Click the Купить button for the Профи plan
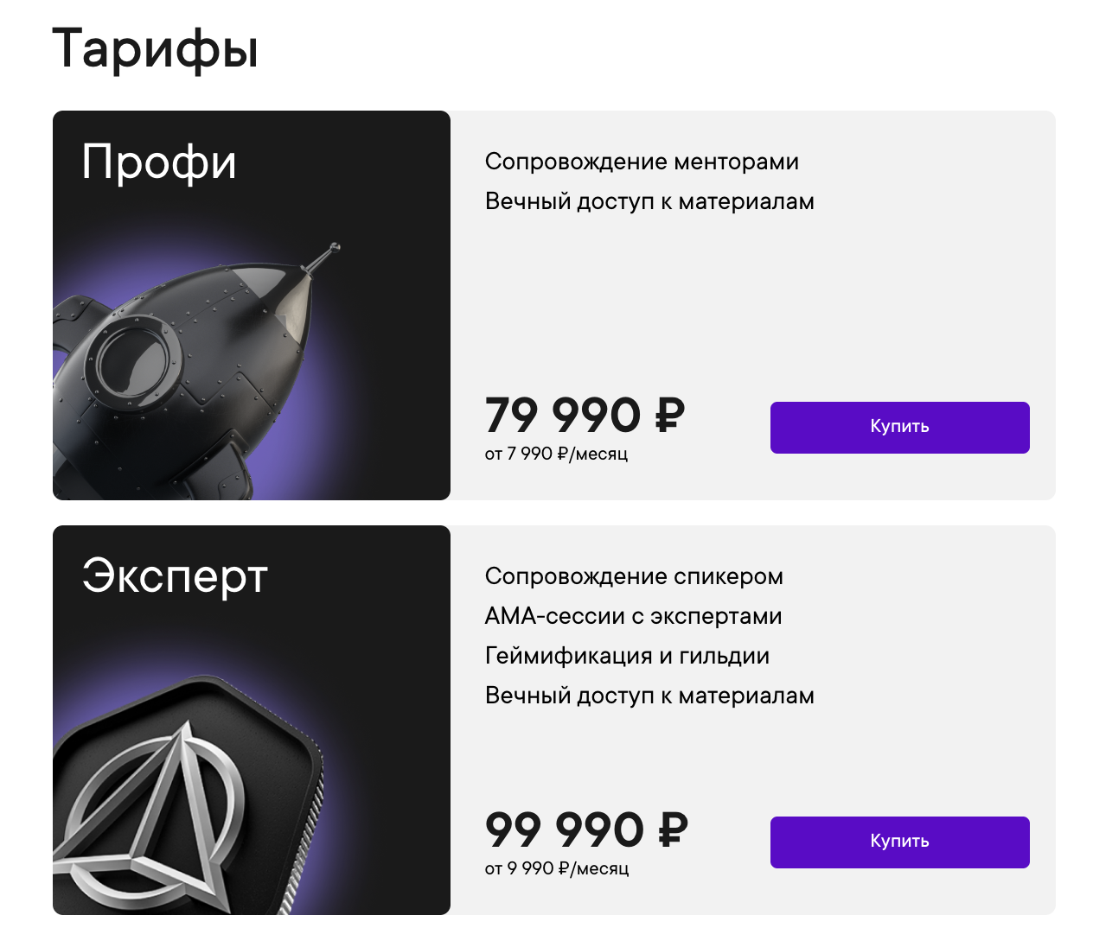The height and width of the screenshot is (947, 1093). click(x=899, y=427)
